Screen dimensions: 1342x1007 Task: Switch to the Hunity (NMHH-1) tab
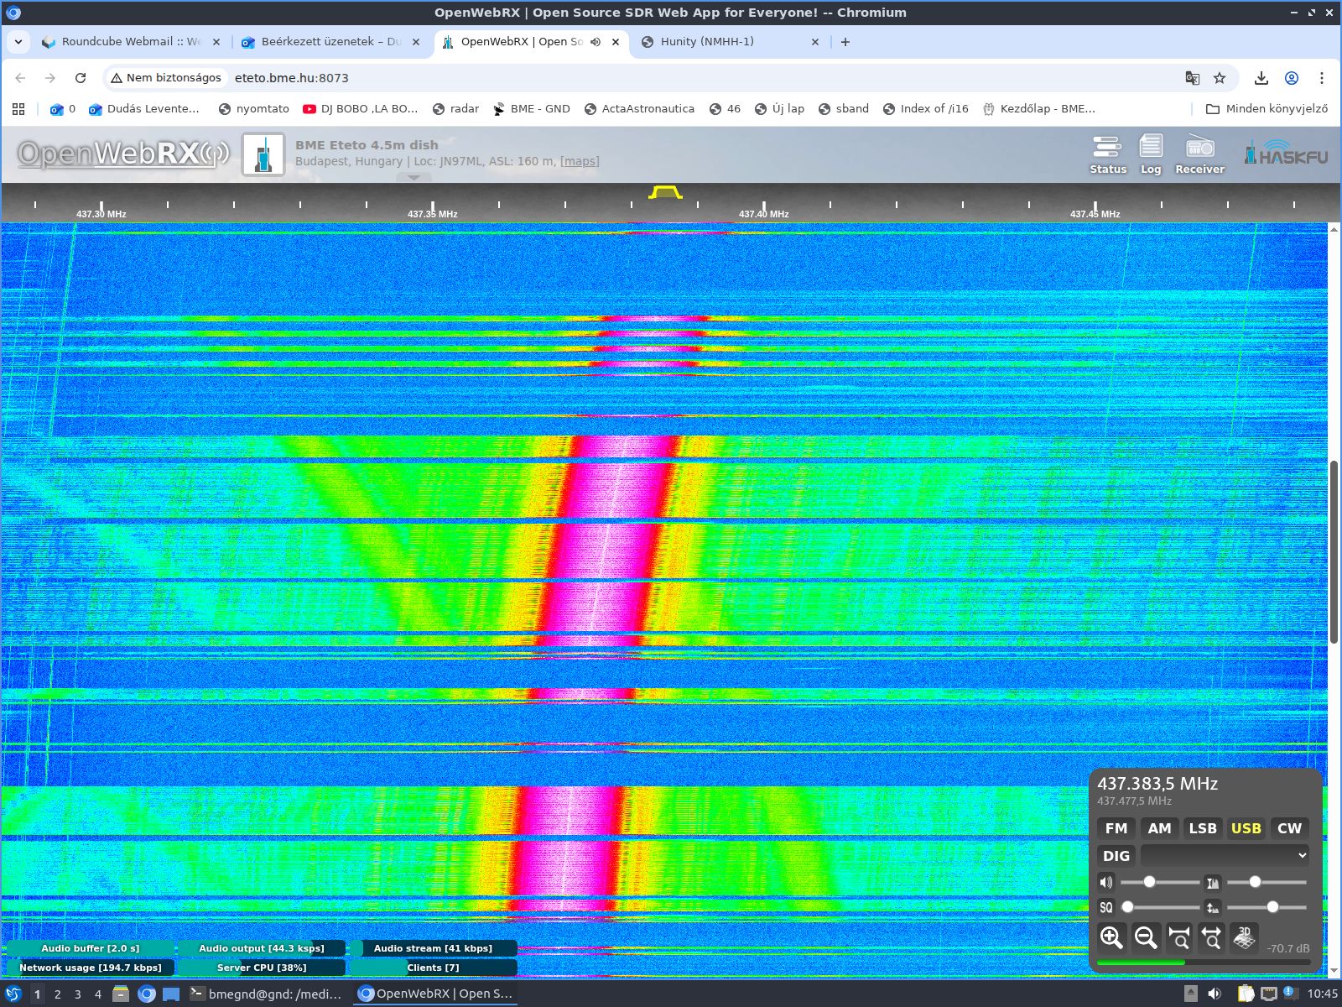pos(706,42)
